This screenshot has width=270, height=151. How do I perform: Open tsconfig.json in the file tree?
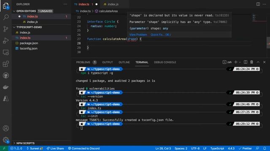point(41,49)
